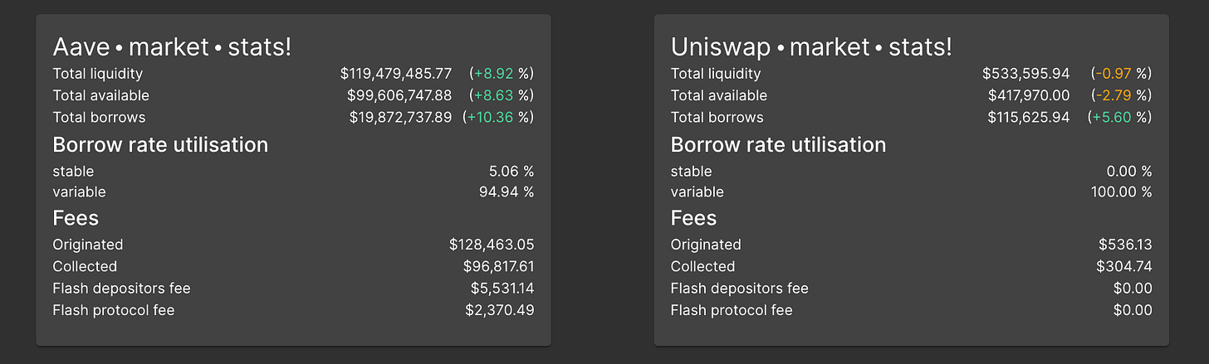Click Aave total available amount $99,606,747.88

[x=399, y=95]
